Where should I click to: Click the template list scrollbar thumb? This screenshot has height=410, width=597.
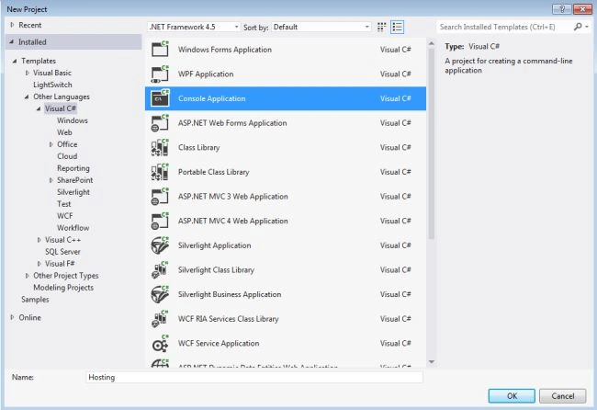432,143
